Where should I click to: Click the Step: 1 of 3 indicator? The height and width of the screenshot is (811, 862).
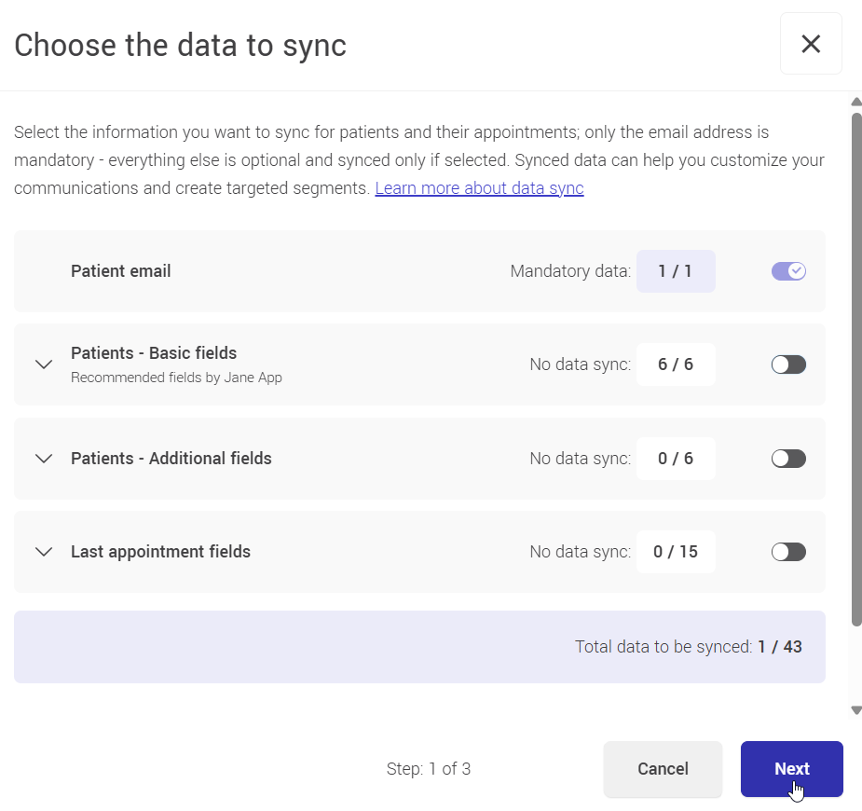pyautogui.click(x=429, y=768)
